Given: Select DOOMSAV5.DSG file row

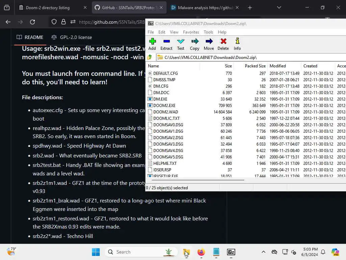Looking at the screenshot, I should [x=246, y=157].
